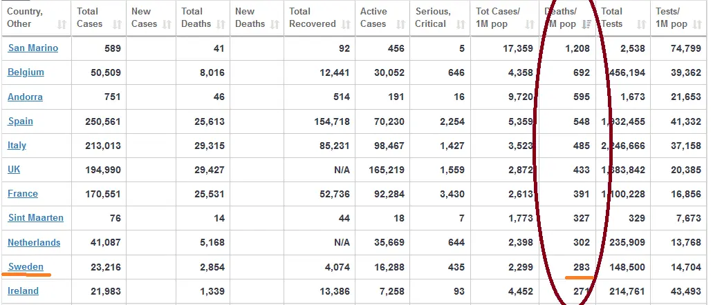This screenshot has height=305, width=713.
Task: Click the Country, Other header label
Action: pos(25,17)
